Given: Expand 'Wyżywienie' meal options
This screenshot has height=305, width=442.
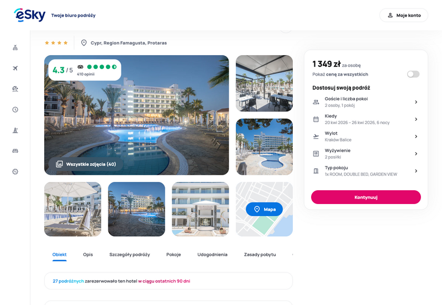Looking at the screenshot, I should [366, 154].
